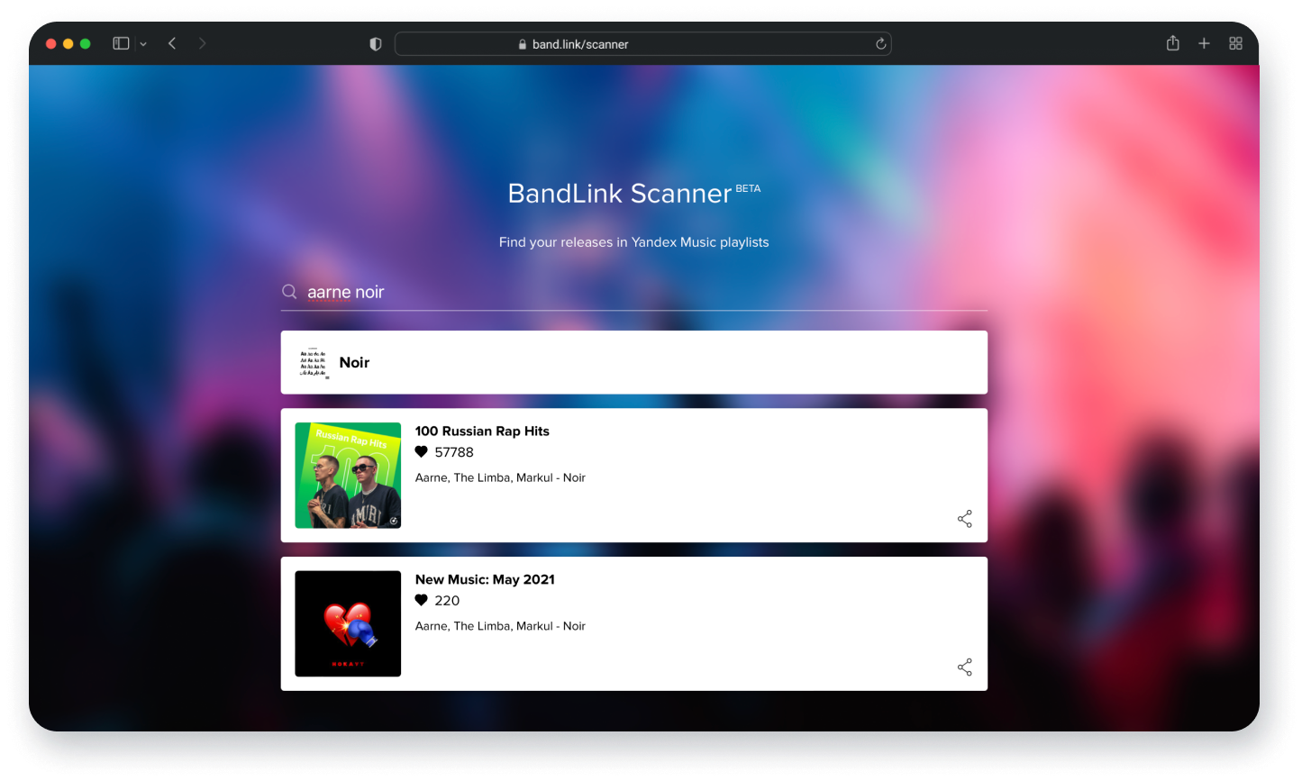Go back using the browser back arrow

click(172, 43)
